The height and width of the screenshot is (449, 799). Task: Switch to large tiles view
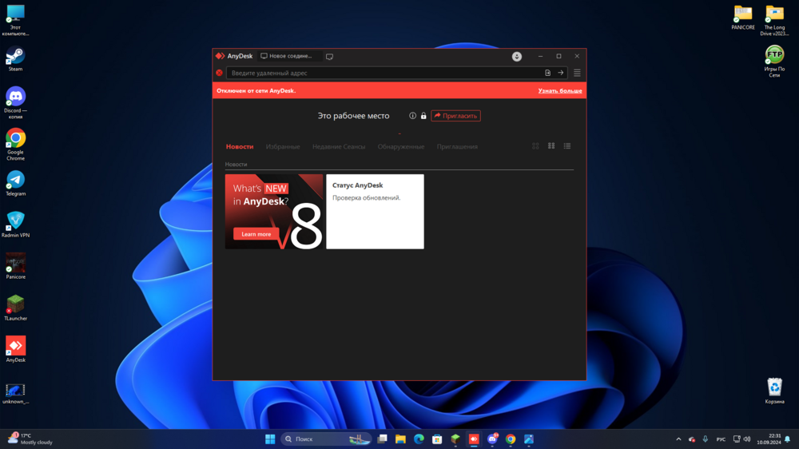pyautogui.click(x=535, y=146)
